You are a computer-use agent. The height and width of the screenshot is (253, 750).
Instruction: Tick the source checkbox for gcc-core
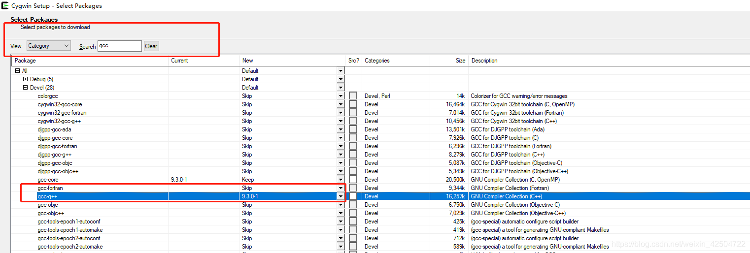coord(353,180)
